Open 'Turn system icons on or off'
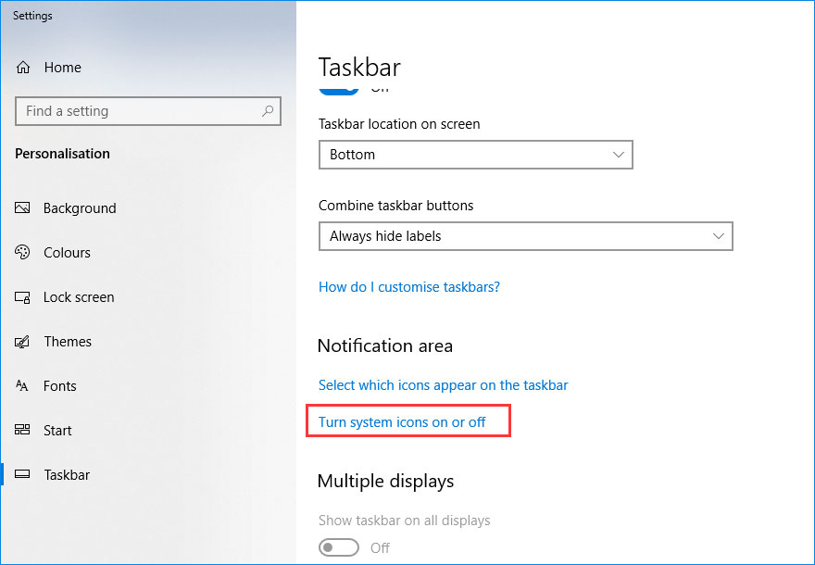Viewport: 815px width, 565px height. (x=407, y=421)
